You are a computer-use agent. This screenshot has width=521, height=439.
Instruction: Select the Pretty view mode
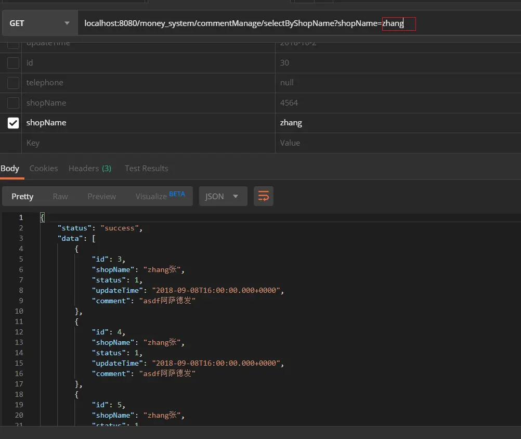click(x=22, y=197)
